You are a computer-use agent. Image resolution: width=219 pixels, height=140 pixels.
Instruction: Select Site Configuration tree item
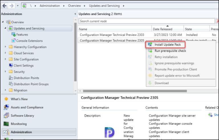[x=26, y=59]
